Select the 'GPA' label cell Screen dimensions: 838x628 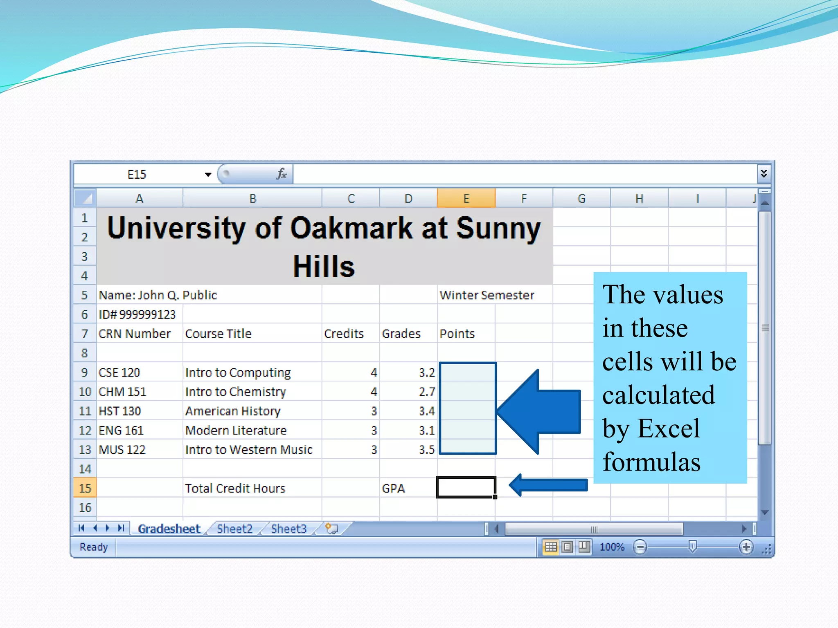point(408,488)
